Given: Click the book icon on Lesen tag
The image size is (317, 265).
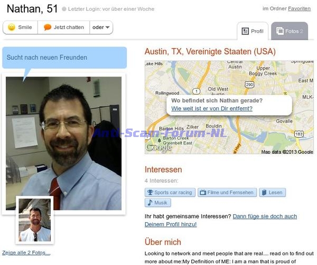Looking at the screenshot, I should coord(264,193).
